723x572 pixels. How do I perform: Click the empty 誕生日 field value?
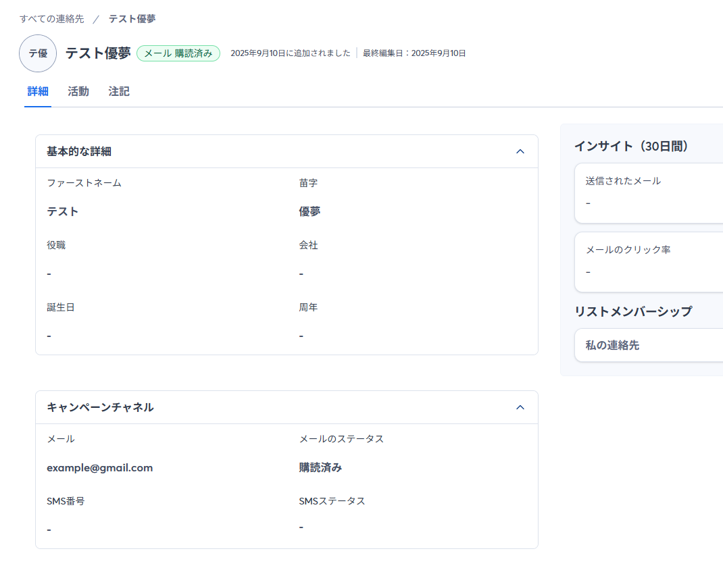[49, 336]
